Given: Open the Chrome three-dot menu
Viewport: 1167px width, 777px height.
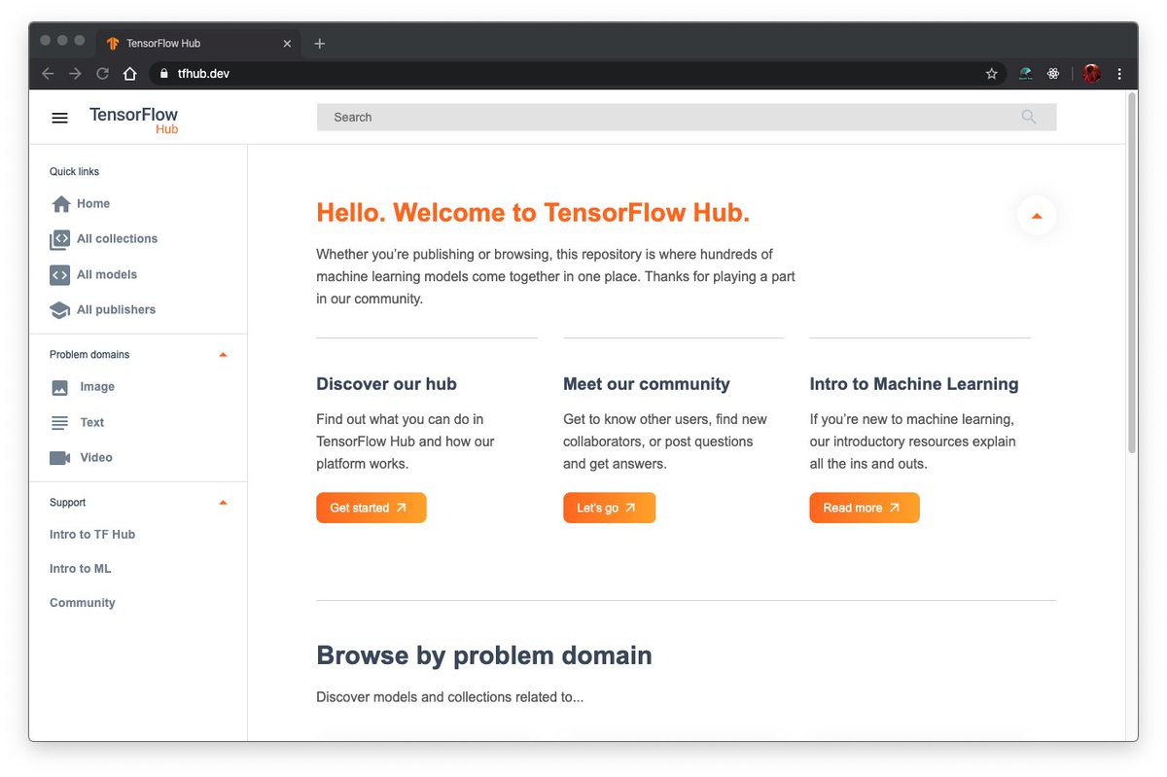Looking at the screenshot, I should point(1119,74).
